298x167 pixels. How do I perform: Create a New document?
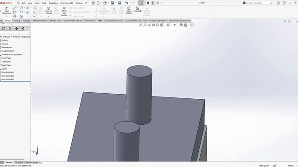coord(98,3)
